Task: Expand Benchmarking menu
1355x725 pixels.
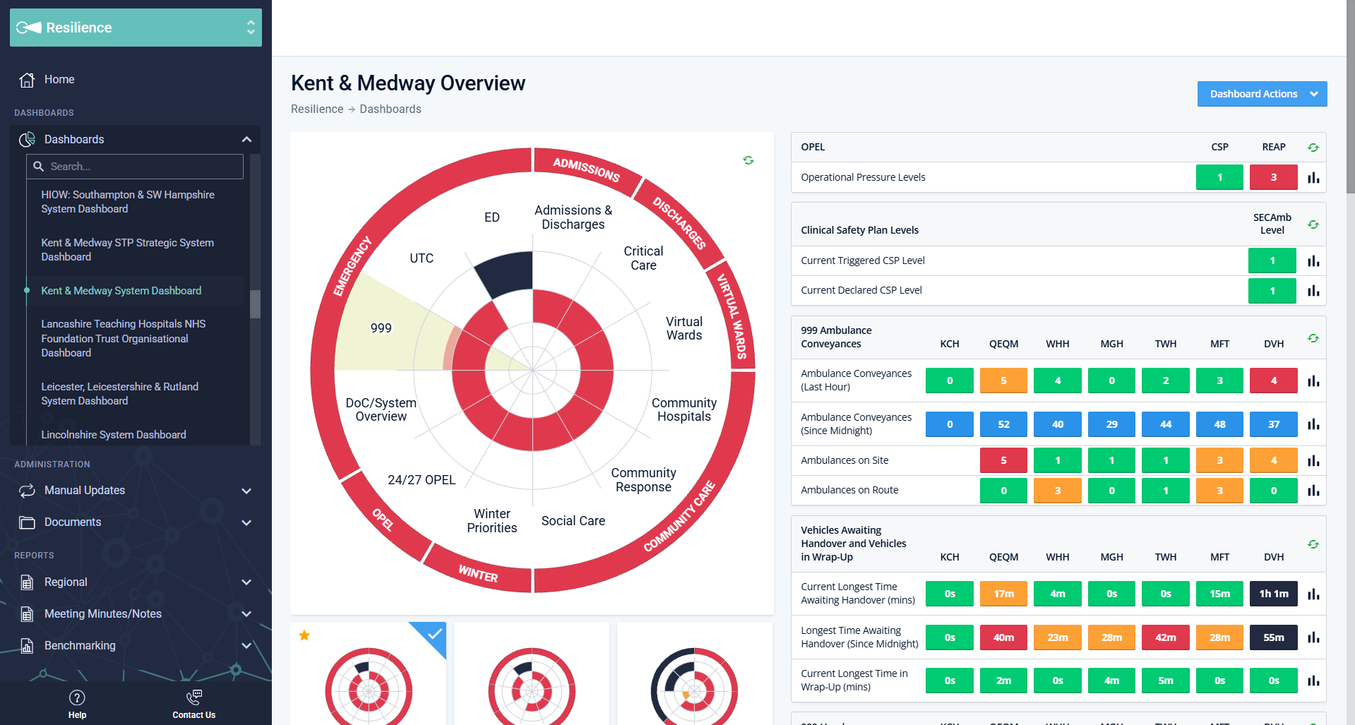Action: pyautogui.click(x=246, y=646)
